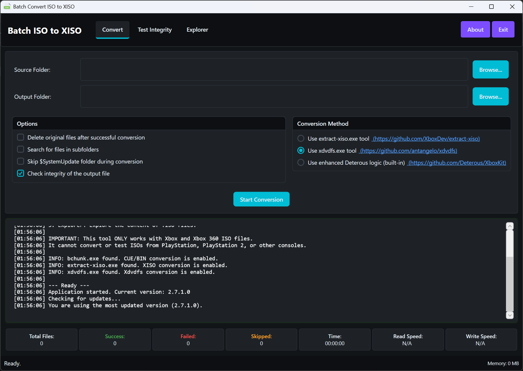Click the 'IMPORTANT: This tool ONLY works' log line

133,239
